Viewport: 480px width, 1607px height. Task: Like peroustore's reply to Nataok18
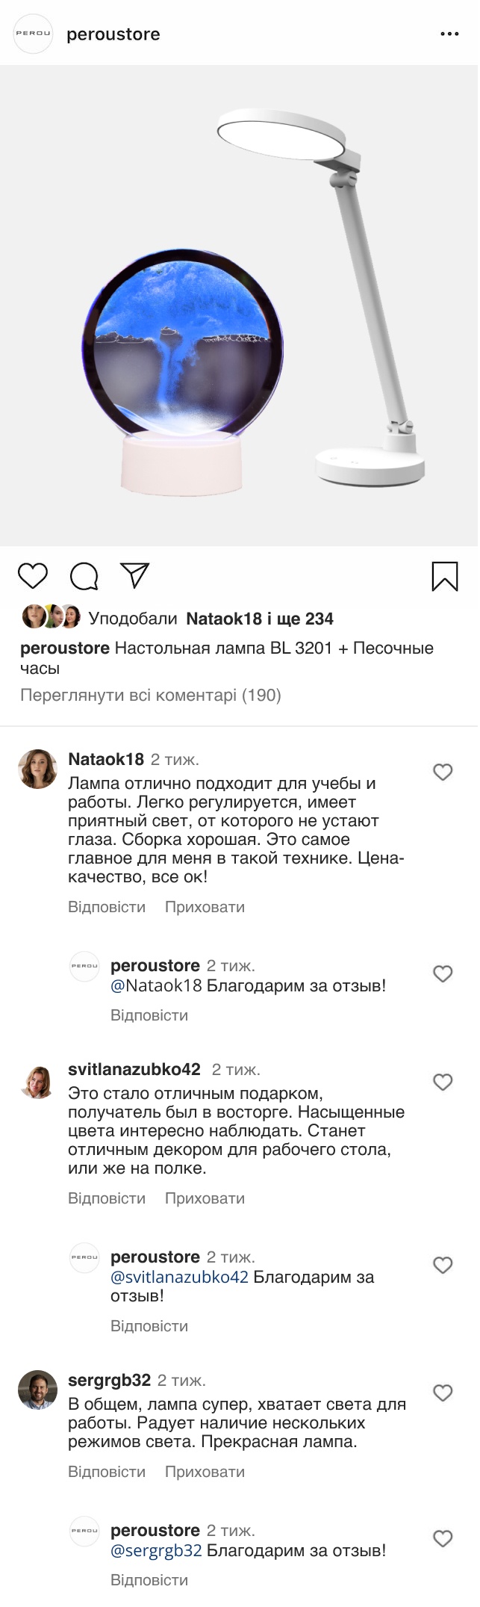tap(443, 973)
